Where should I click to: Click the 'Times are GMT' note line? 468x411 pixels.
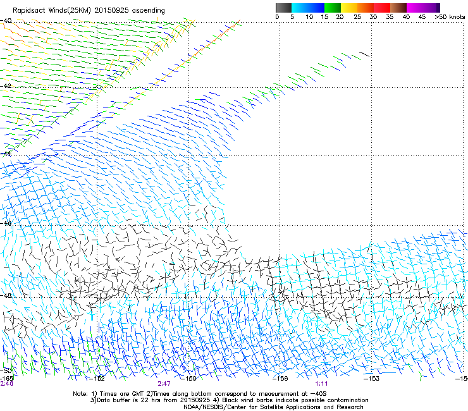tap(200, 394)
